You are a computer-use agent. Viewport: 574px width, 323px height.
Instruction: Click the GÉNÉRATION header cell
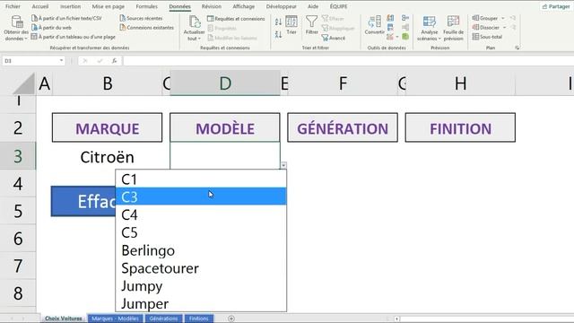(x=343, y=127)
